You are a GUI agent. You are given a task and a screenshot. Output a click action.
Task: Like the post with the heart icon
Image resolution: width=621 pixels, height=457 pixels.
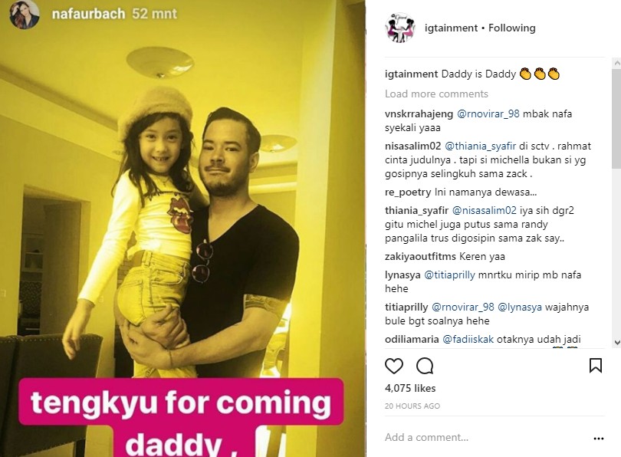tap(393, 366)
